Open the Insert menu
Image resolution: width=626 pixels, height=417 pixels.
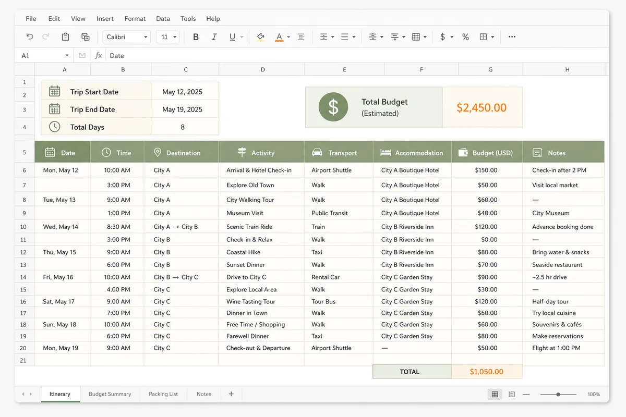[x=105, y=18]
